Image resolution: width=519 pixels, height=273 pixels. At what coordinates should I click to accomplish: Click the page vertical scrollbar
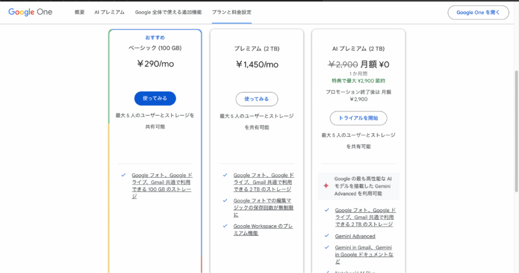tap(516, 131)
